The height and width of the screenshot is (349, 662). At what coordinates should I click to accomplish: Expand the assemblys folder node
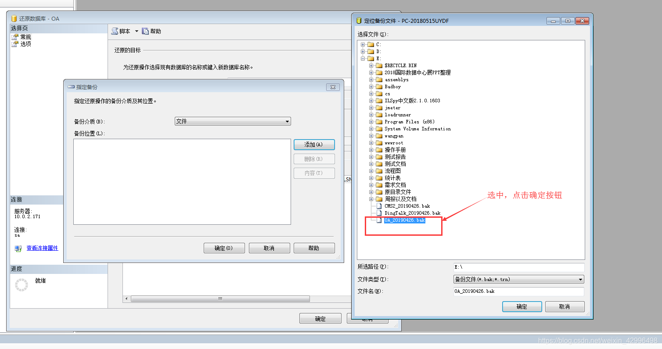[x=371, y=79]
